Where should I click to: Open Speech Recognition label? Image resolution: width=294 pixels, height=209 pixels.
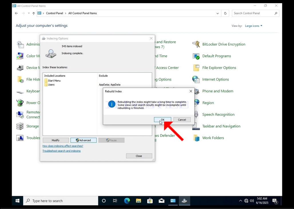coord(218,114)
